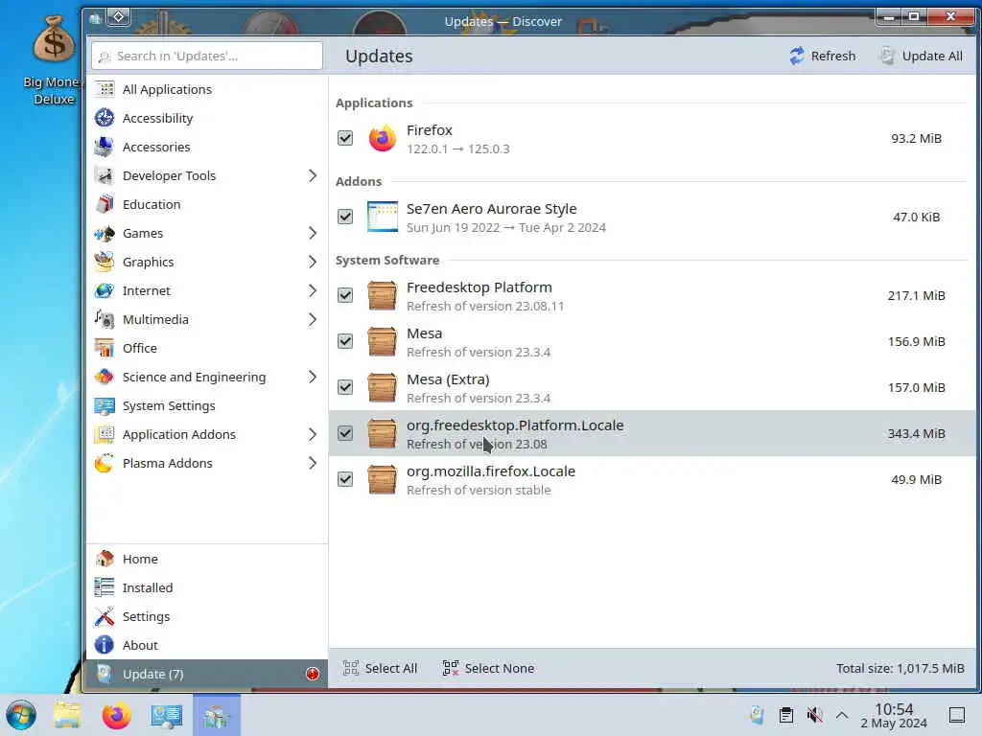The image size is (982, 736).
Task: Click the Update All button
Action: [x=922, y=56]
